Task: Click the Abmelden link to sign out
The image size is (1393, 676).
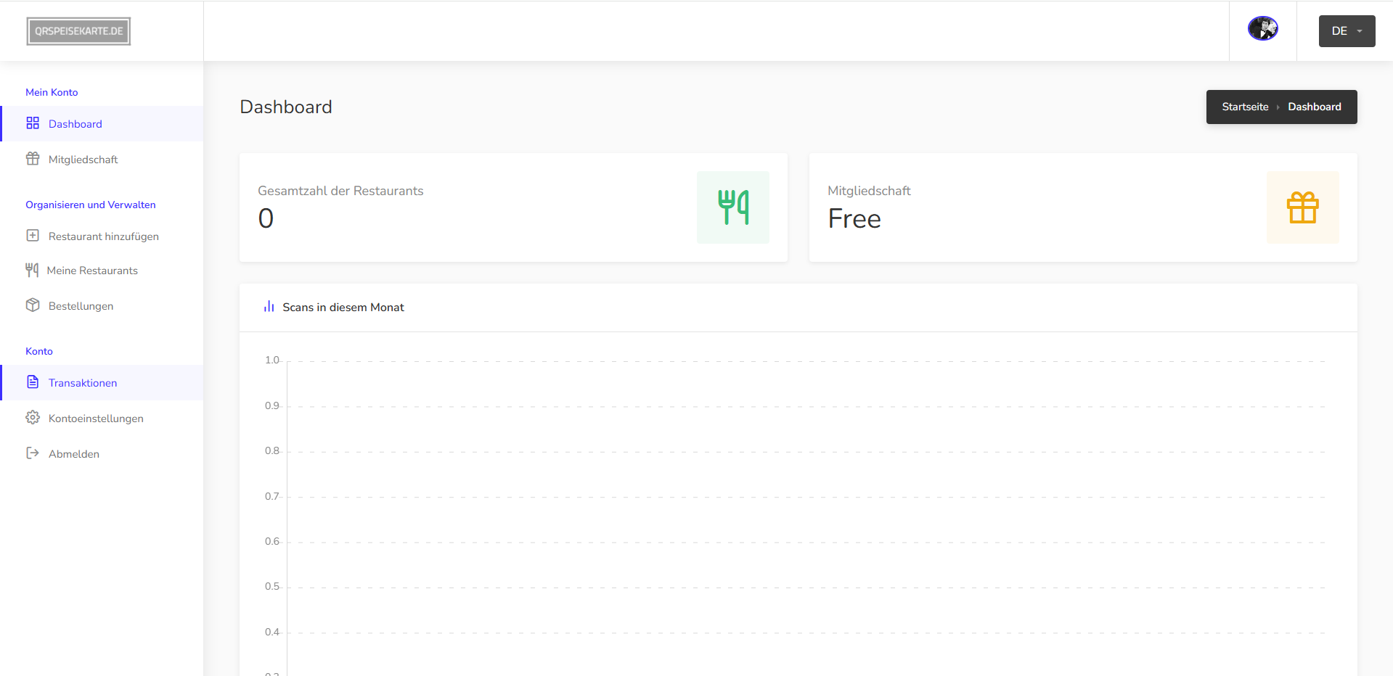Action: click(74, 454)
